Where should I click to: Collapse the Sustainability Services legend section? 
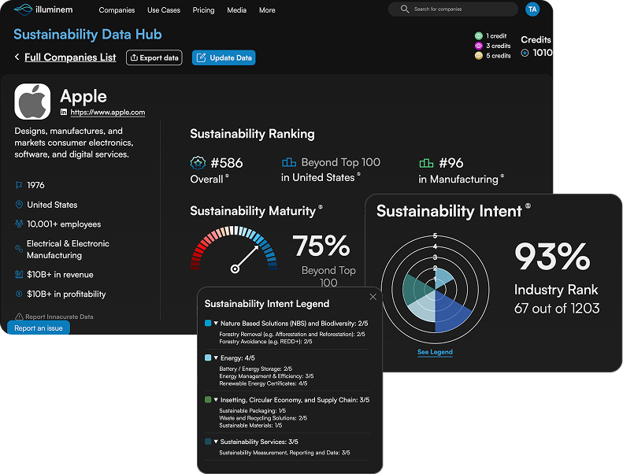[x=216, y=442]
